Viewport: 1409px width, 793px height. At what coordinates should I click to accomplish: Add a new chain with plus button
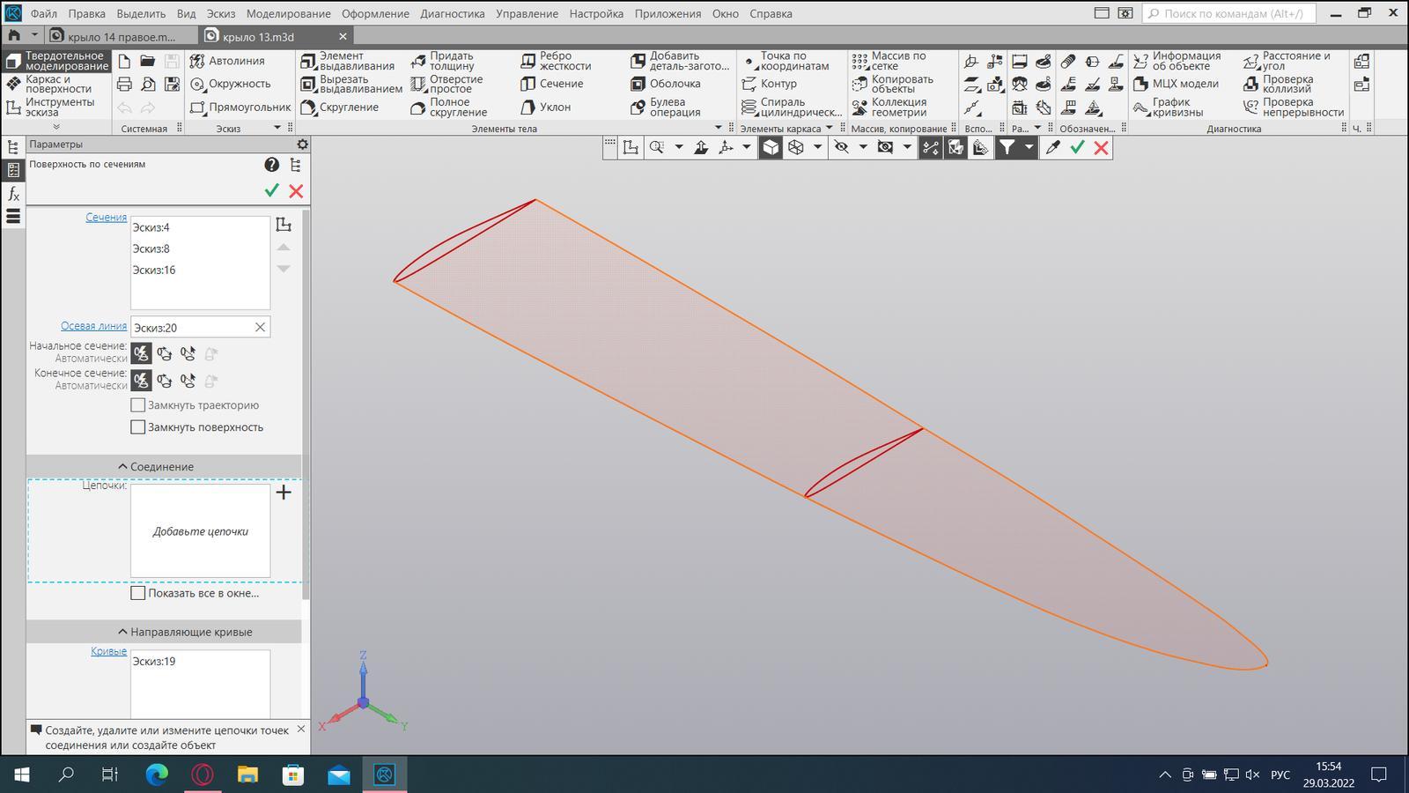click(284, 493)
